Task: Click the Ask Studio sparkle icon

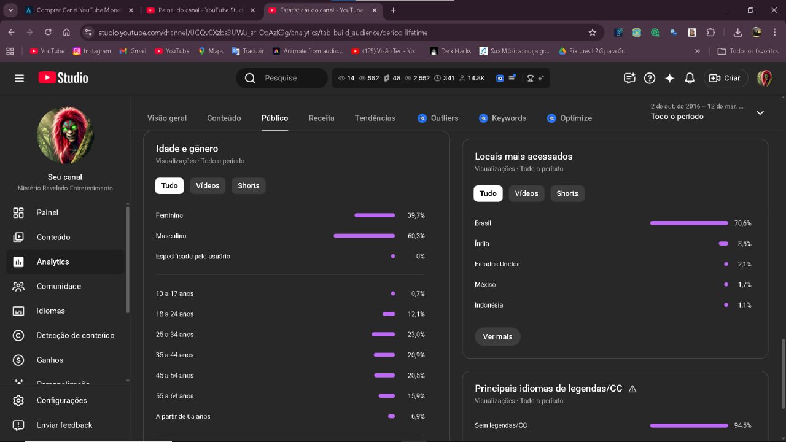Action: [x=670, y=78]
